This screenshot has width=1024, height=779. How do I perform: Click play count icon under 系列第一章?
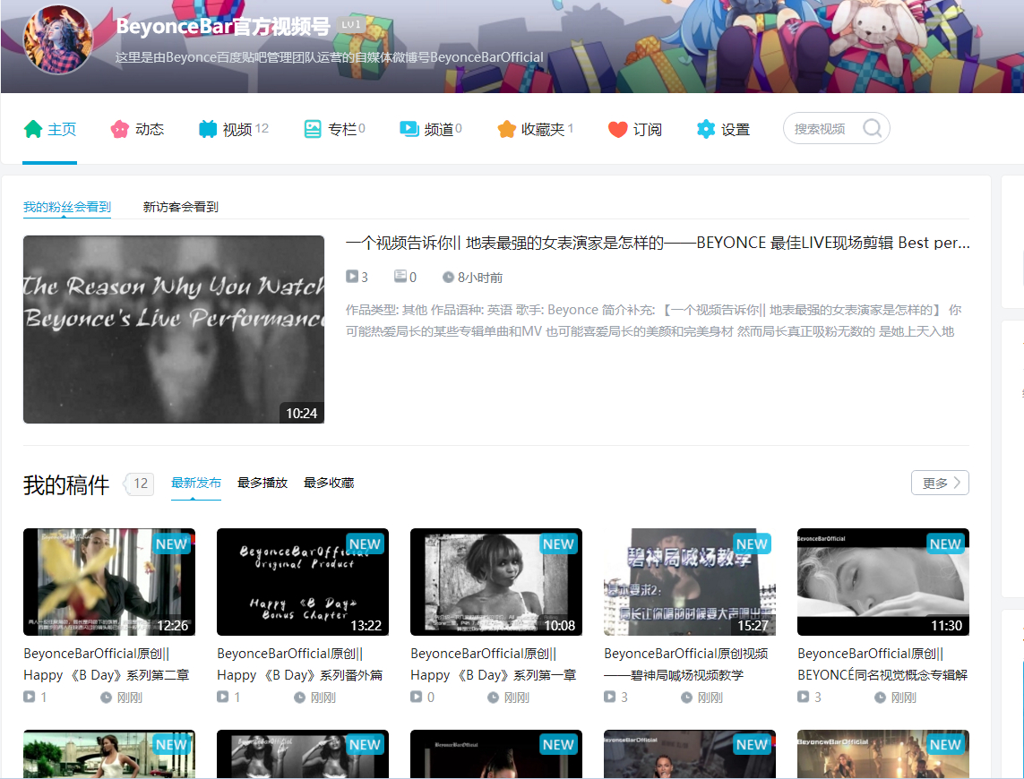(x=416, y=697)
